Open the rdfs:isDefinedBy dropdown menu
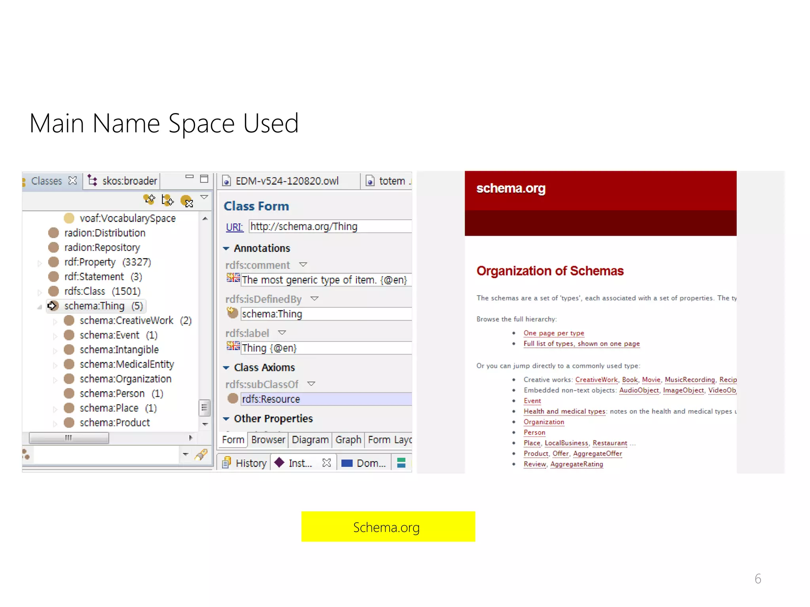Screen dimensions: 810x607 point(314,298)
